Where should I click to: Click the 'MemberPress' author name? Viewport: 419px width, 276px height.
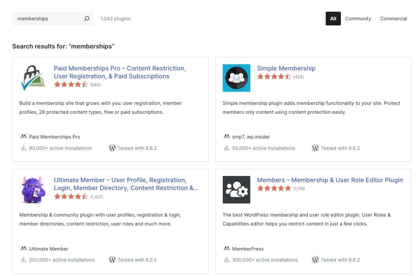[x=248, y=249]
